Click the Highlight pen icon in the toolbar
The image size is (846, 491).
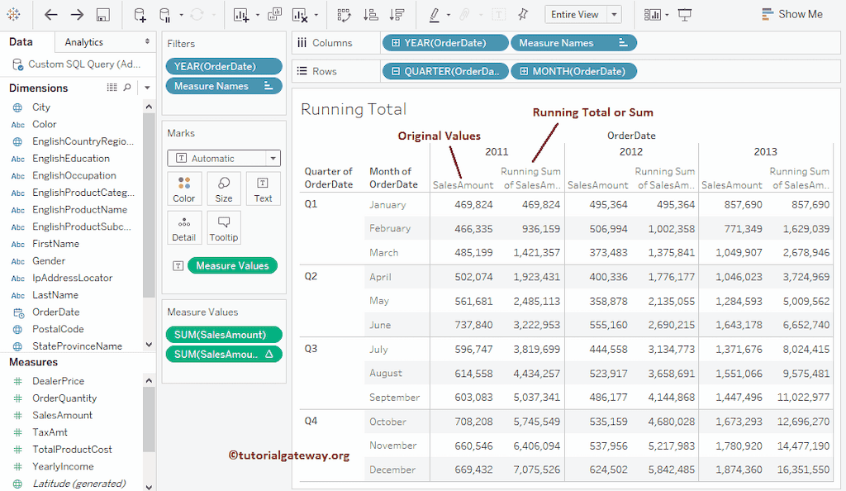433,14
